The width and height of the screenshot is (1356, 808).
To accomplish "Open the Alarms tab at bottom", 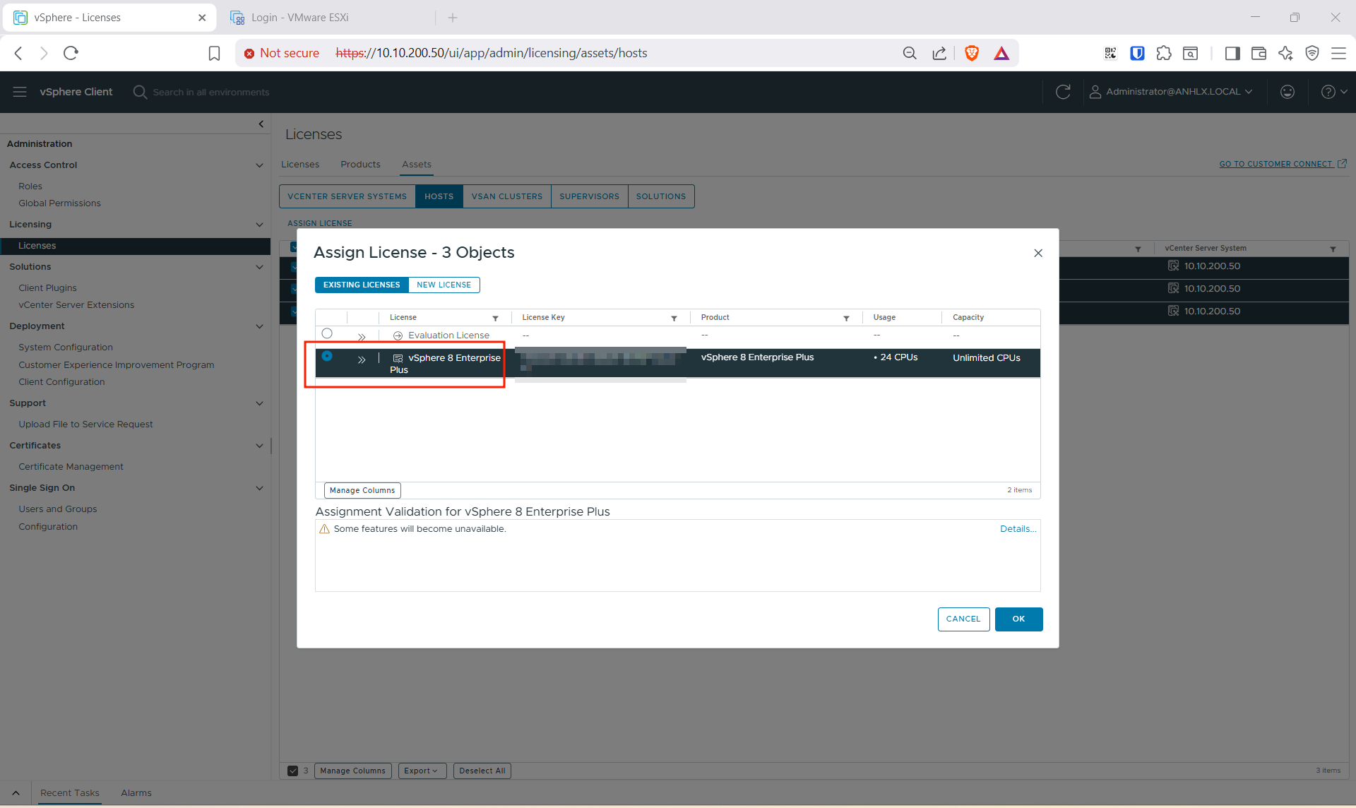I will (136, 793).
